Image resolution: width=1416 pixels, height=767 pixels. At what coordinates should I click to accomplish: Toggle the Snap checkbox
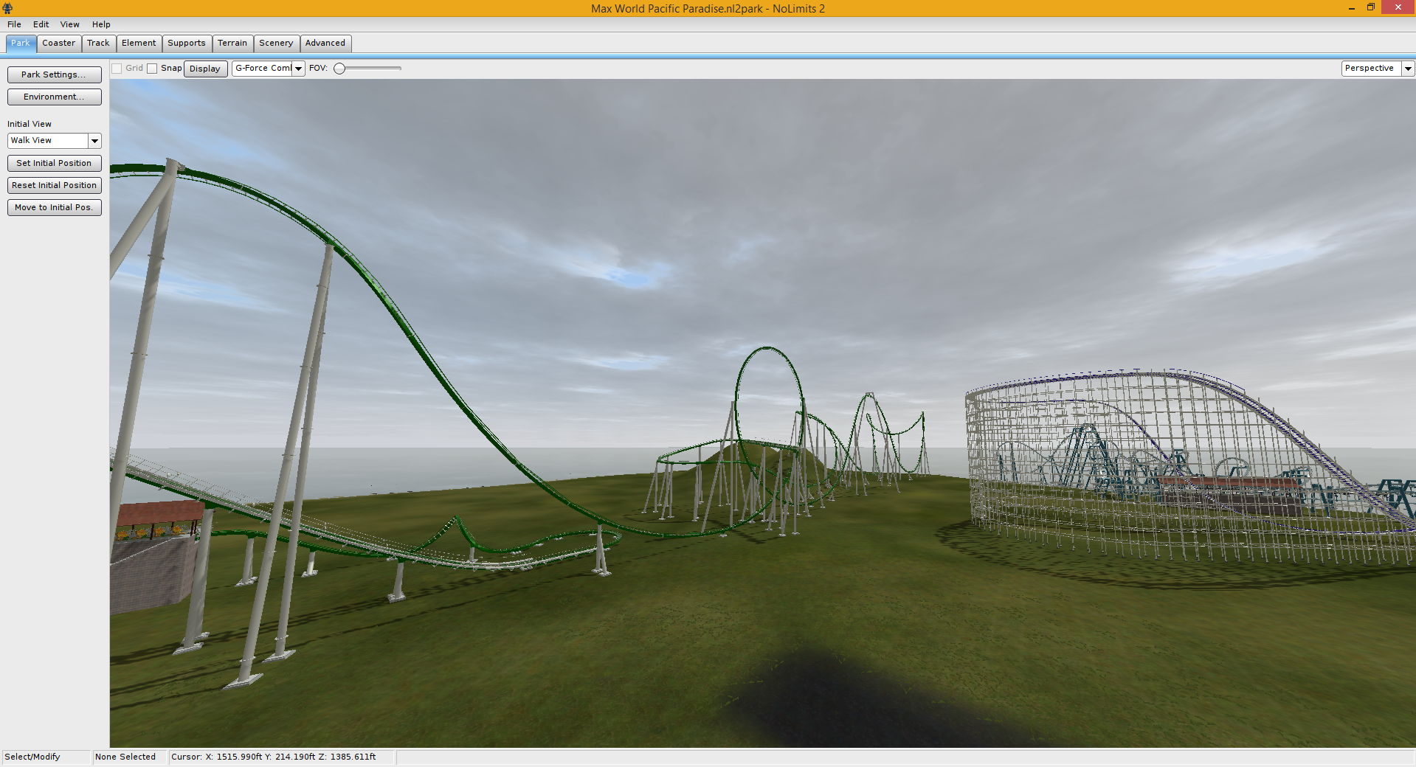tap(152, 69)
